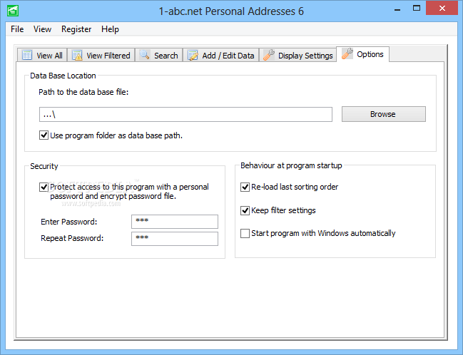Click the Add / Edit Data icon
Image resolution: width=463 pixels, height=355 pixels.
click(193, 55)
